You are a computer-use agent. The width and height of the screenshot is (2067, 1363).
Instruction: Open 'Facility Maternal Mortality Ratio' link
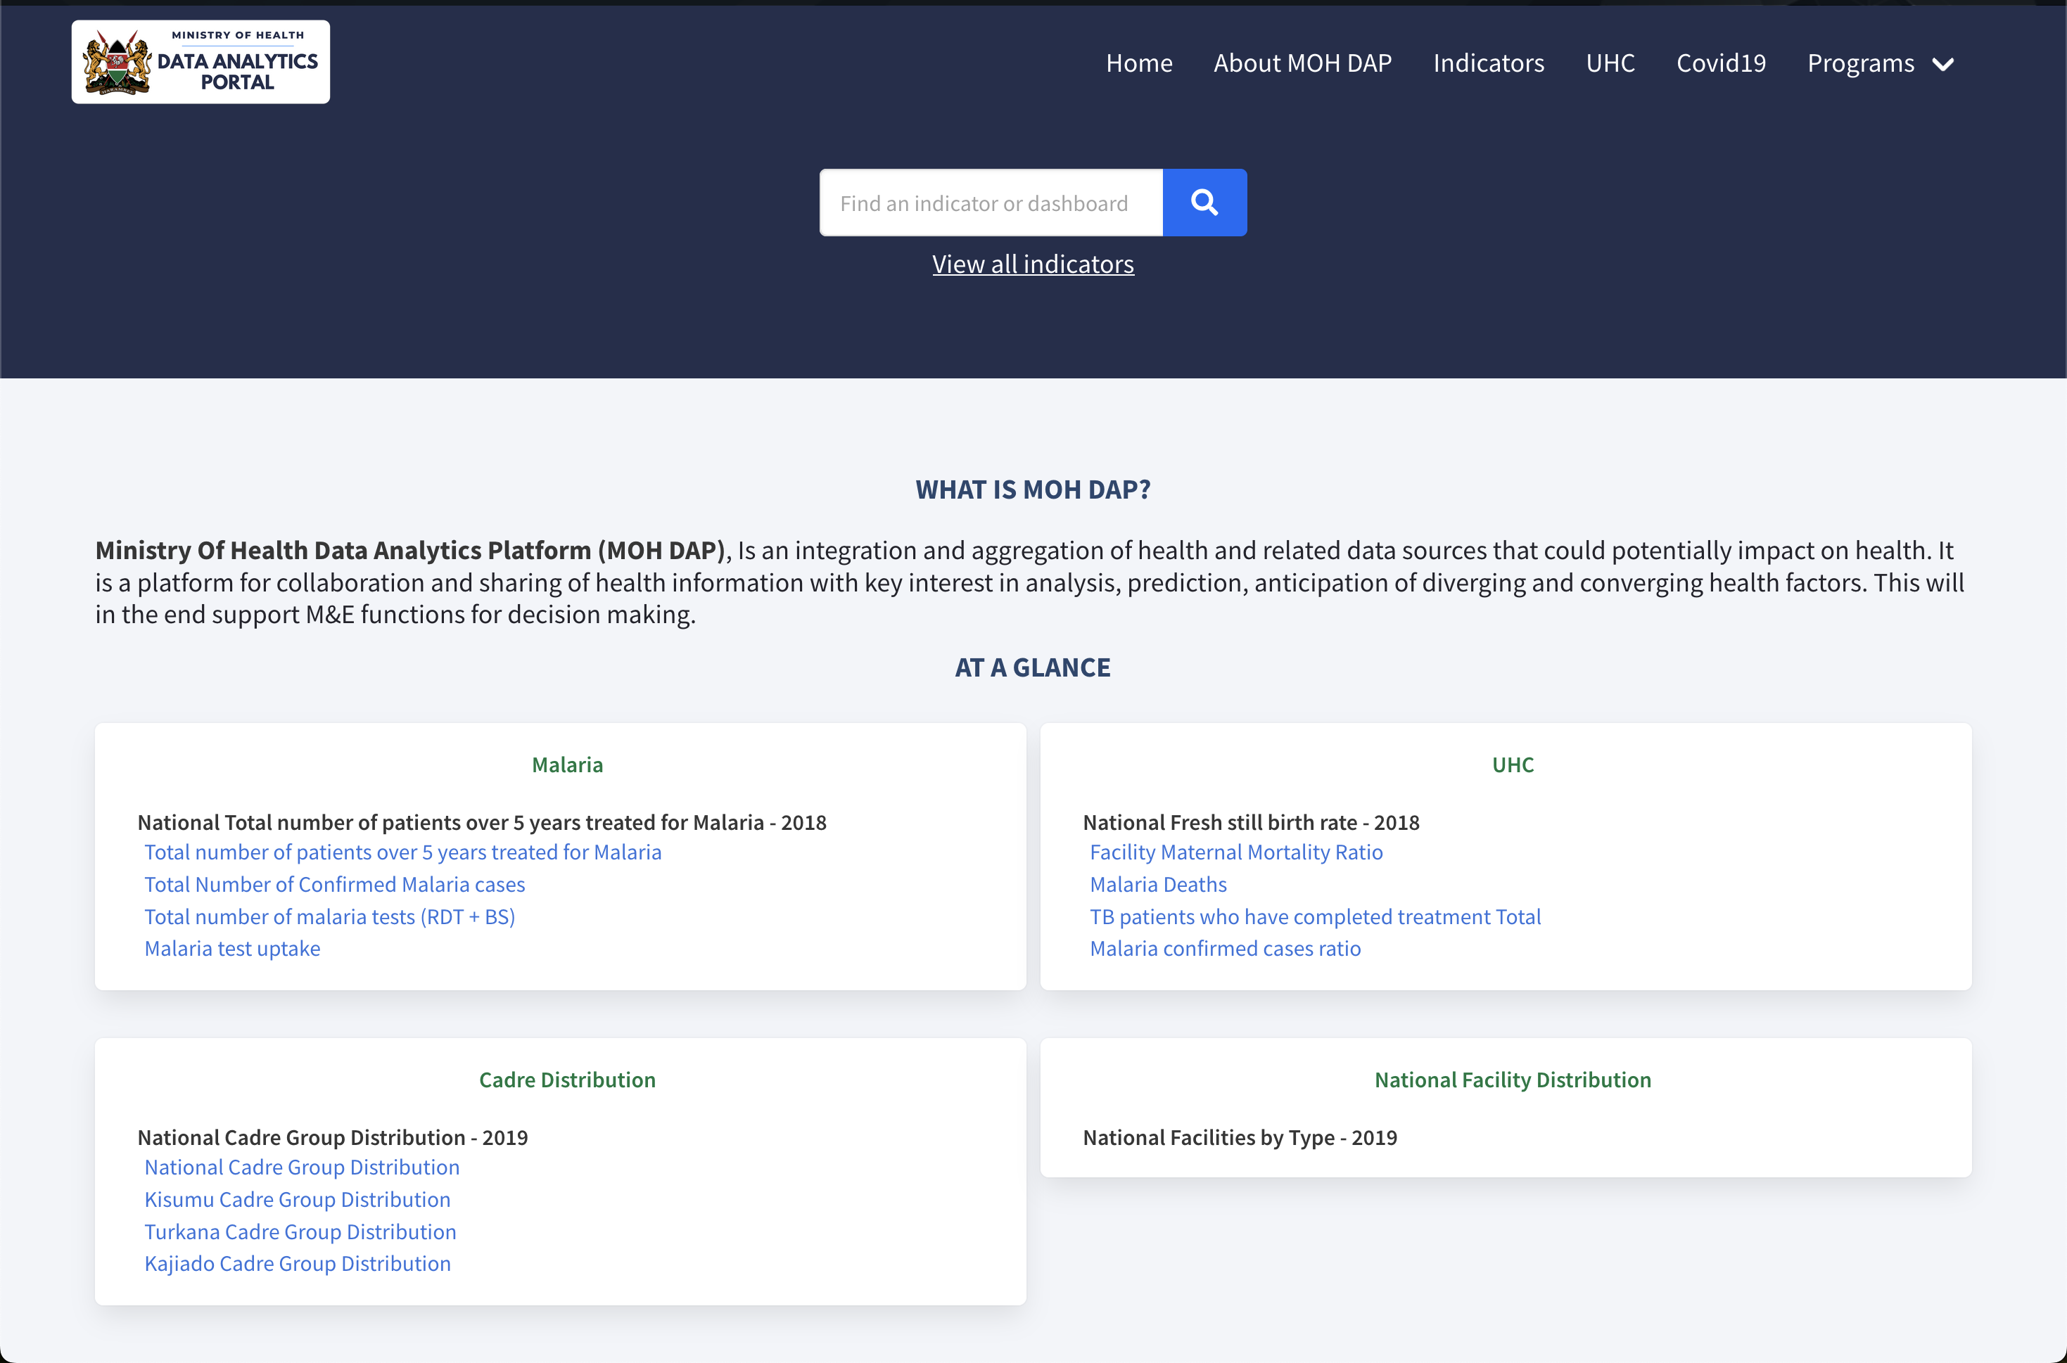point(1237,852)
